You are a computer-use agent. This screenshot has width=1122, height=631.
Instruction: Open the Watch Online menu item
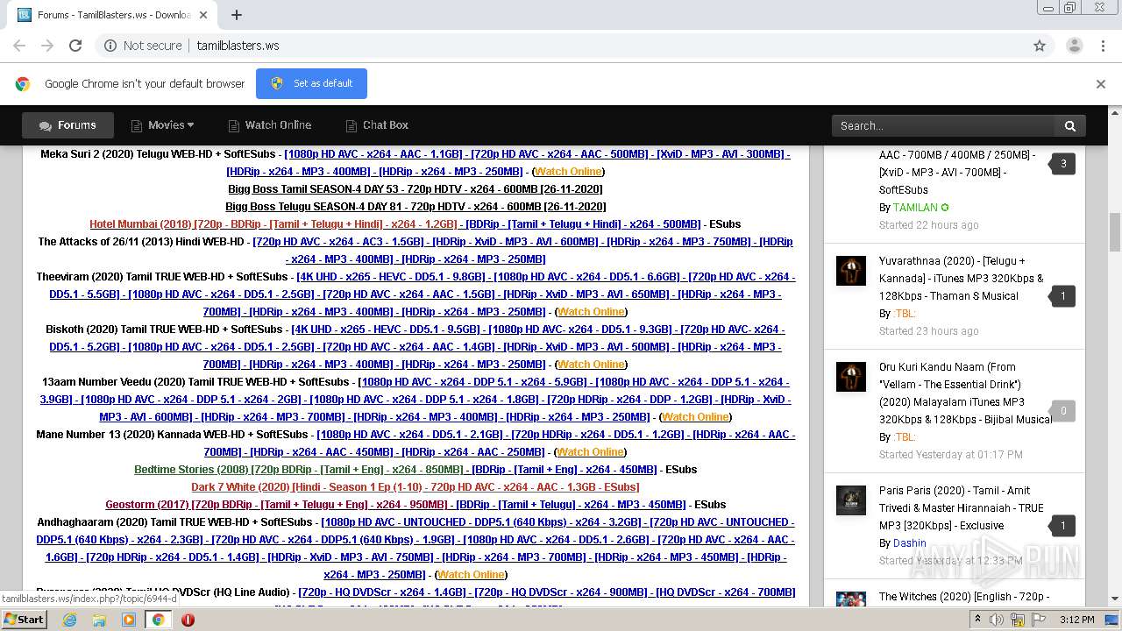(x=270, y=125)
